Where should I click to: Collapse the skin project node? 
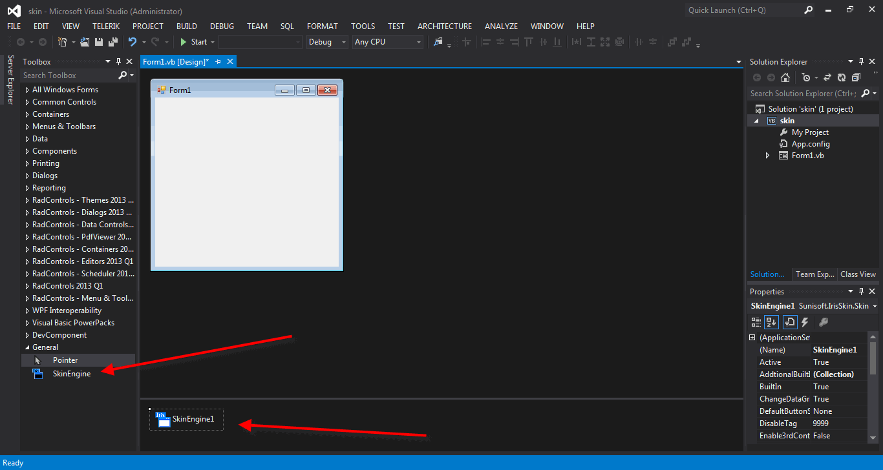tap(756, 121)
